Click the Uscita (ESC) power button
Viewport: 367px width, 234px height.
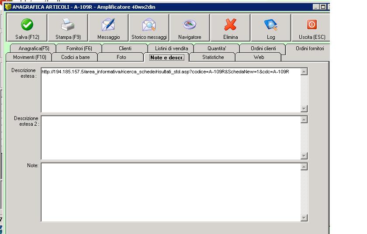(311, 28)
